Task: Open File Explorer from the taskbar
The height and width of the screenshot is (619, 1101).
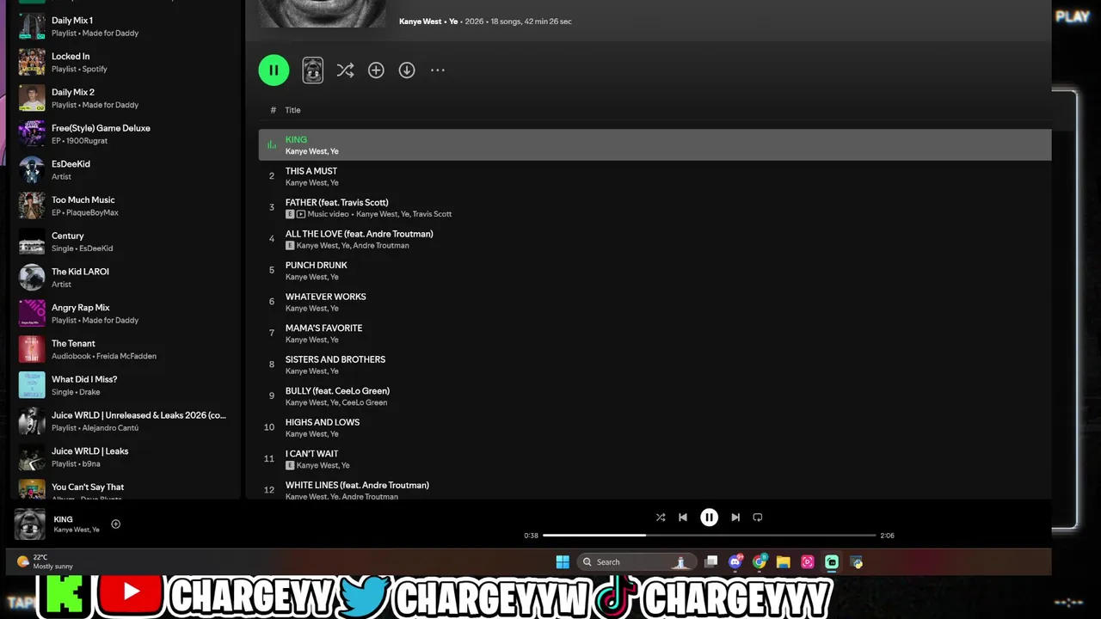Action: (x=783, y=562)
